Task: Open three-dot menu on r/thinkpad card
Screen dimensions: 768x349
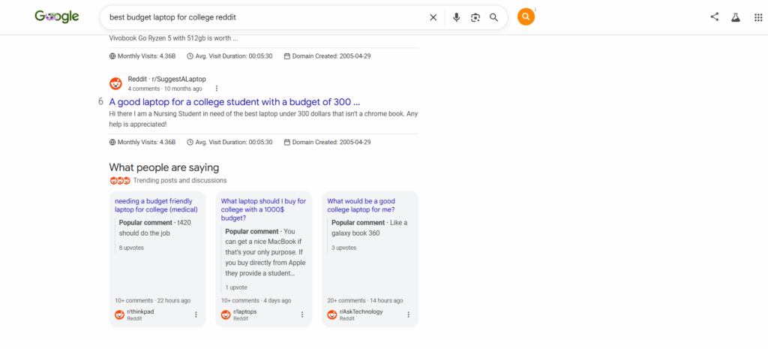Action: (x=196, y=314)
